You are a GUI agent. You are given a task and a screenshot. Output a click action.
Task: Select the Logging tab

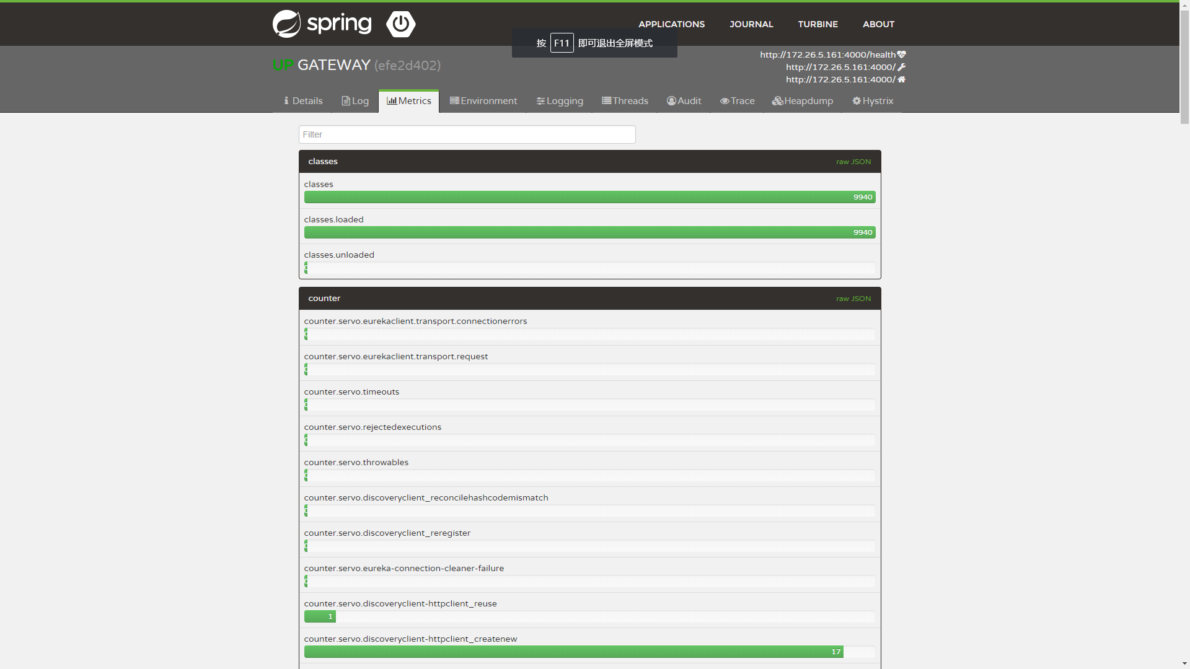pos(560,101)
